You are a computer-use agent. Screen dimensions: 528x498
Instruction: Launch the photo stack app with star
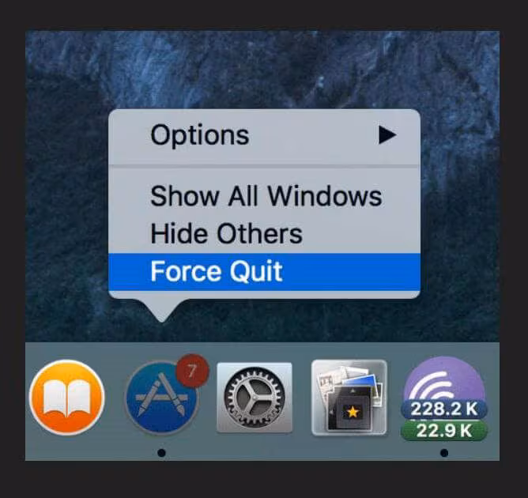(x=349, y=398)
